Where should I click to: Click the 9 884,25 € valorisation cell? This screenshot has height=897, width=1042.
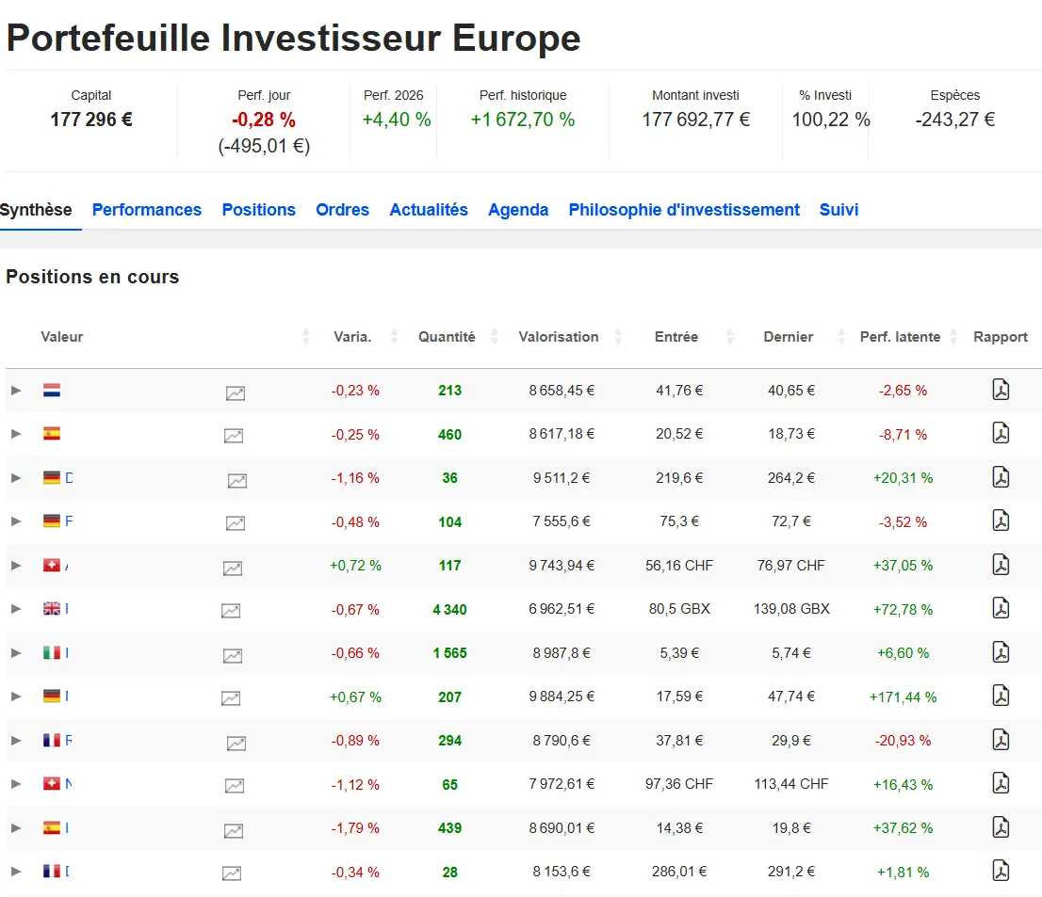tap(562, 697)
